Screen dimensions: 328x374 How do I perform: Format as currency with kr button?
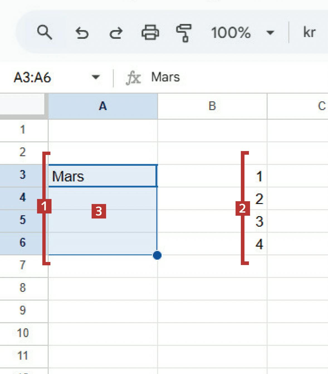(309, 32)
